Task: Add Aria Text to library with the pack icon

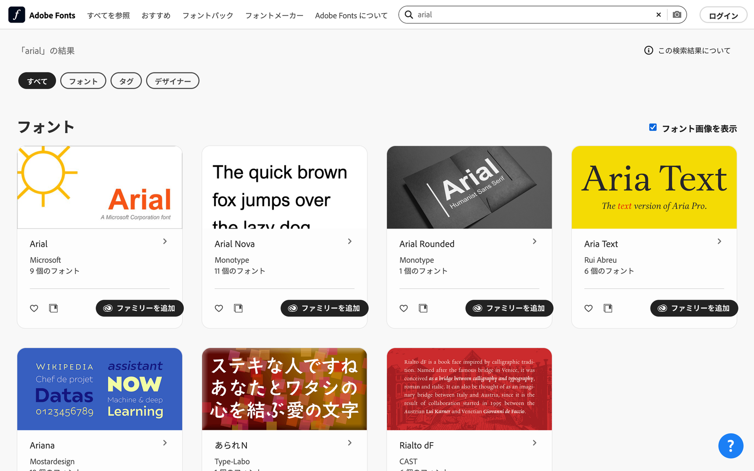Action: [x=607, y=308]
